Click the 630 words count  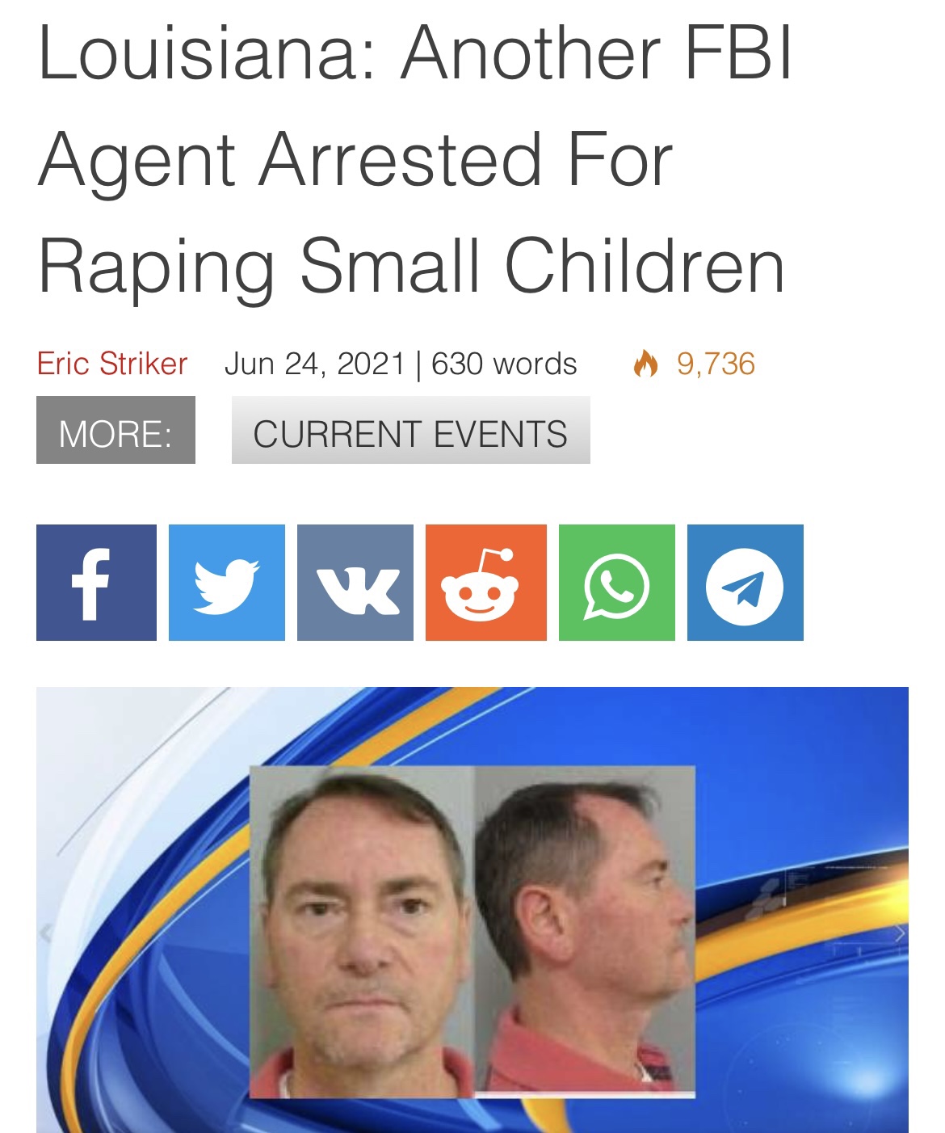[x=504, y=364]
